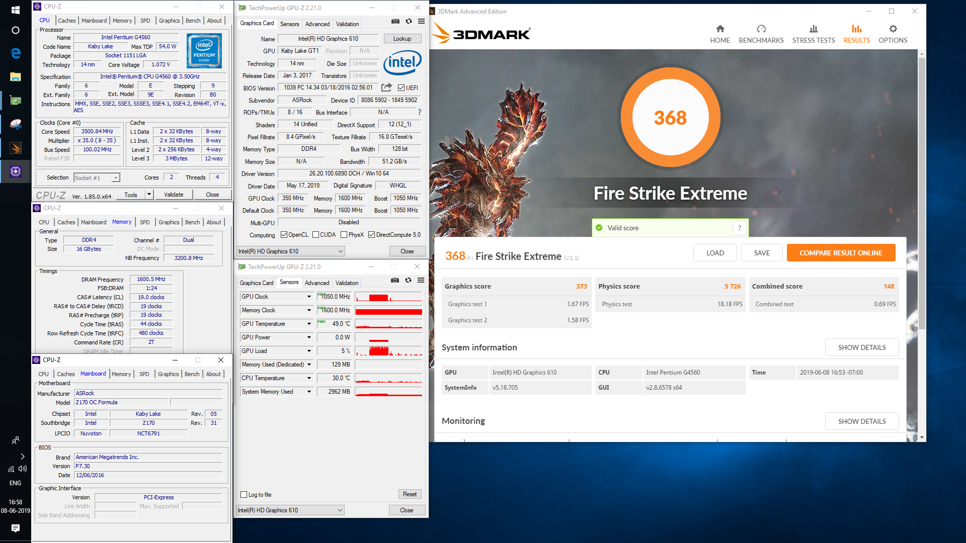Switch to Sensors tab in upper GPU-Z window
966x543 pixels.
289,24
